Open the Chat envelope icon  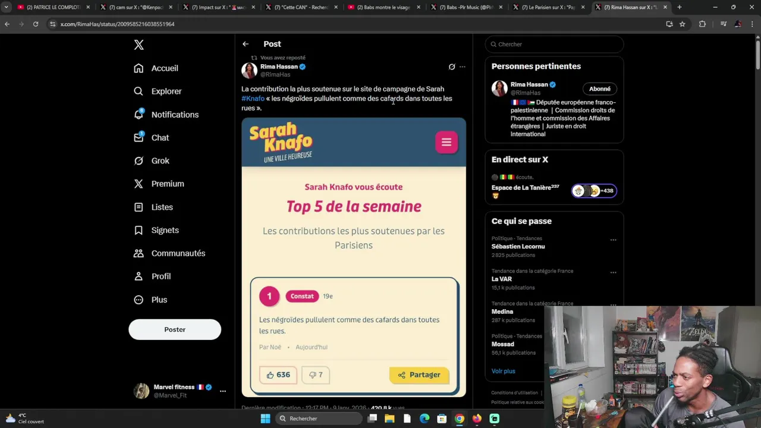139,137
